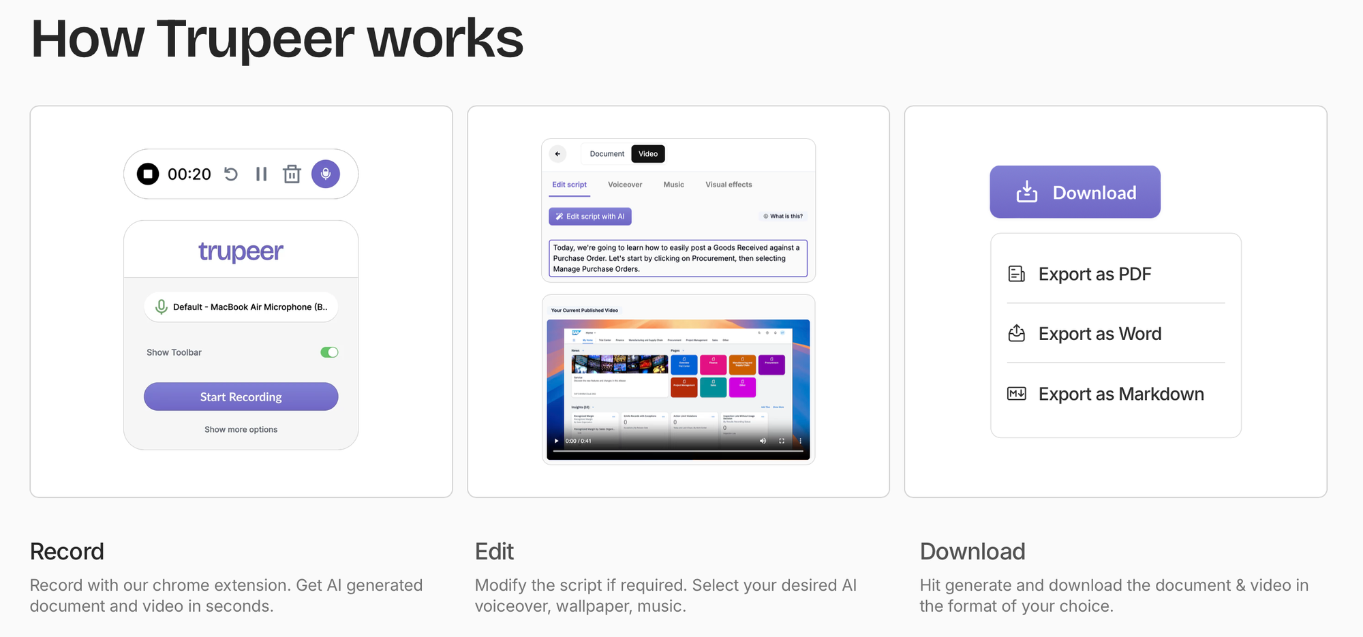Click the video progress bar
The width and height of the screenshot is (1363, 637).
pos(678,451)
